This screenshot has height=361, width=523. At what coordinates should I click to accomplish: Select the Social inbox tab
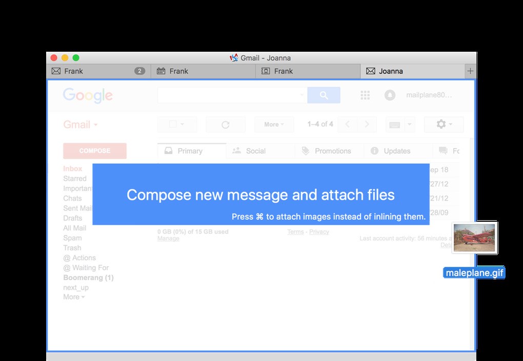pos(260,151)
